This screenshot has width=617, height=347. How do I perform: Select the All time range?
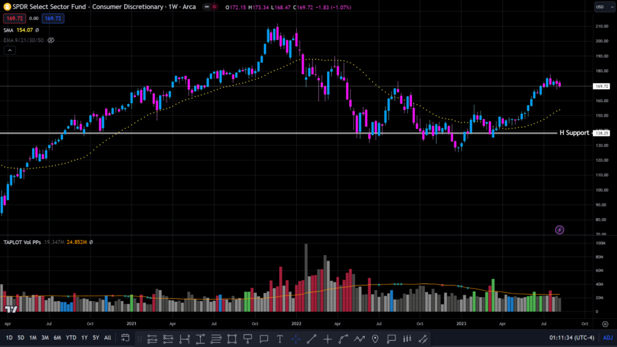[108, 337]
